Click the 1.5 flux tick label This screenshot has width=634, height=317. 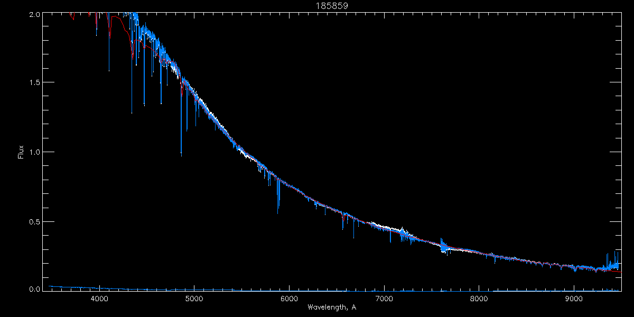pyautogui.click(x=34, y=82)
